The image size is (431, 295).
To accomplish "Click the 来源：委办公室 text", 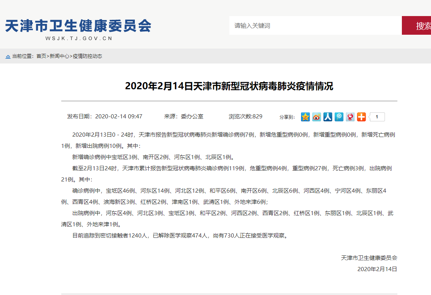I will [184, 117].
